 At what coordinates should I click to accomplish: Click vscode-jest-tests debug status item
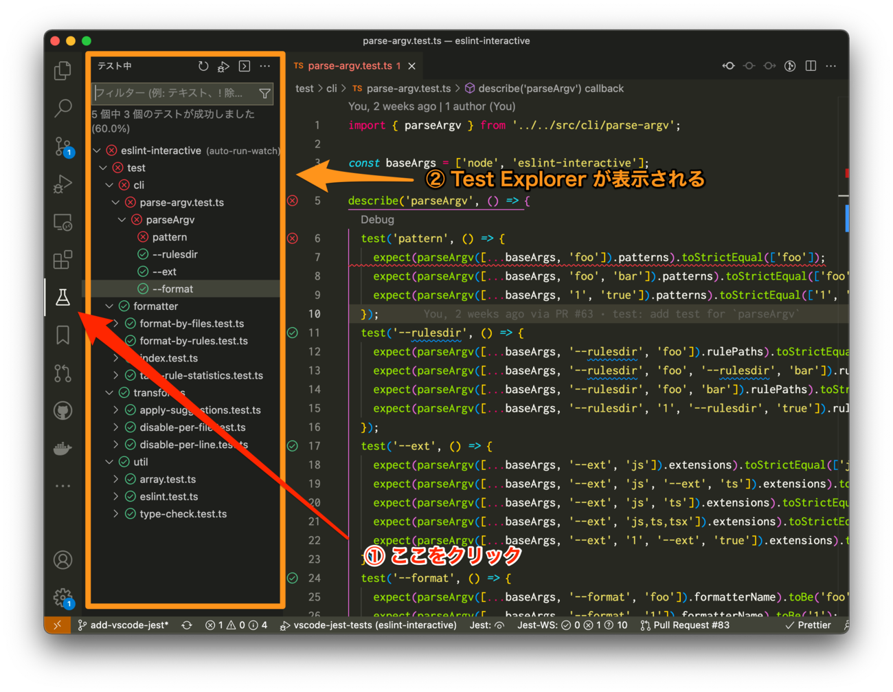pos(368,625)
